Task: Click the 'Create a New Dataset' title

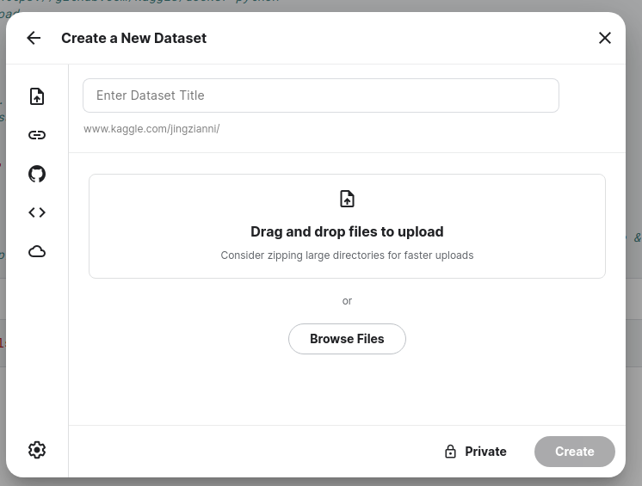Action: click(134, 38)
